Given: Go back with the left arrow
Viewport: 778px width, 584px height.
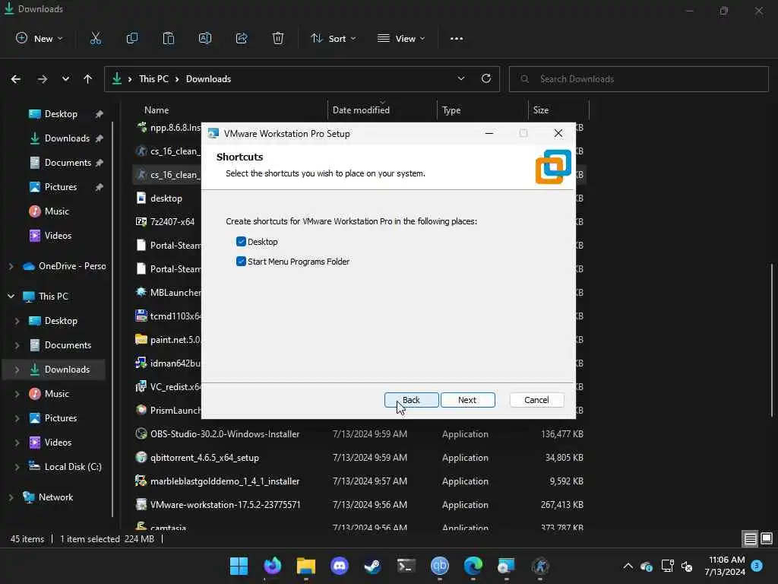Looking at the screenshot, I should click(16, 79).
